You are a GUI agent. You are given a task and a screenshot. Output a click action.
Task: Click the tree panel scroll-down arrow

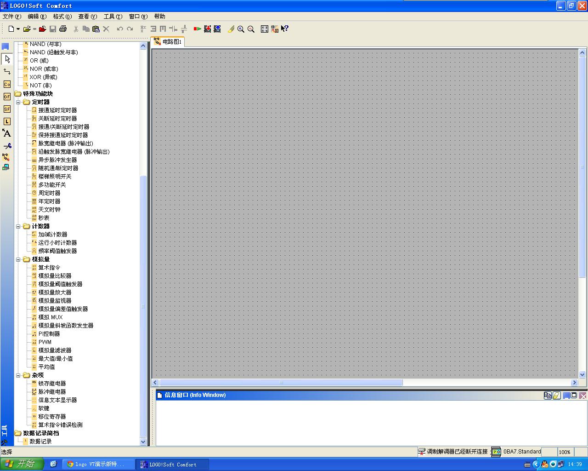coord(143,442)
